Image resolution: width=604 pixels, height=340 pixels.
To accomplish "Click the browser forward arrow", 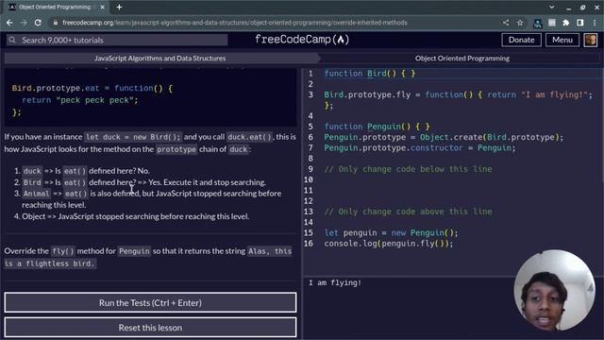I will [x=24, y=23].
